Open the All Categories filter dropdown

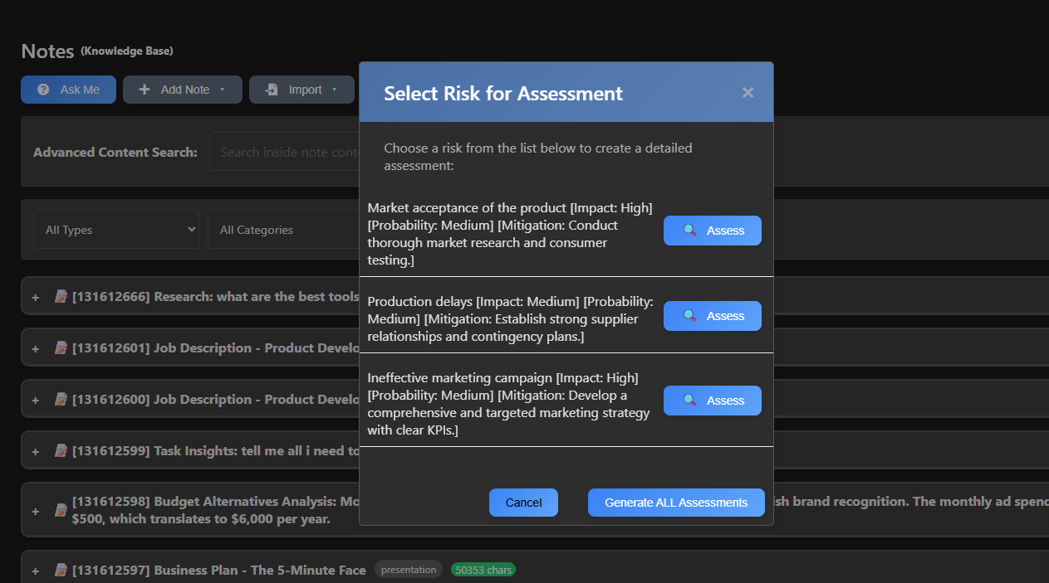point(282,230)
